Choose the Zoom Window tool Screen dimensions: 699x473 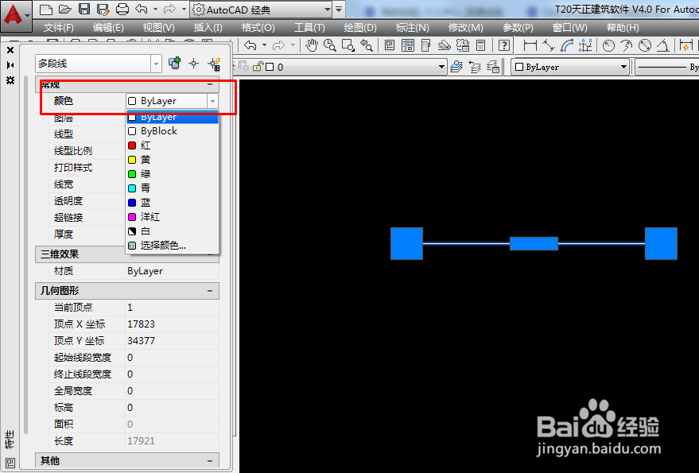click(348, 45)
